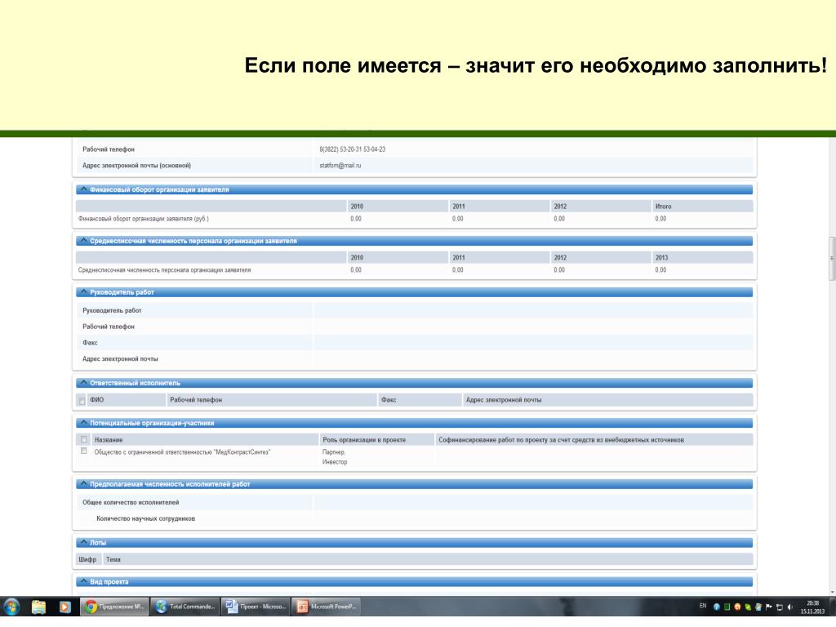Check the МедКонтрастСинтез organization row
The image size is (836, 627).
click(x=84, y=451)
